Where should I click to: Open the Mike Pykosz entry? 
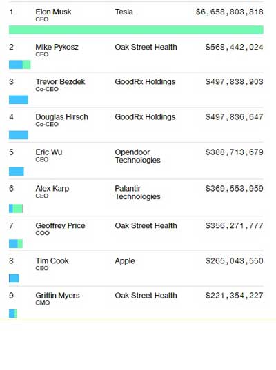[x=136, y=54]
